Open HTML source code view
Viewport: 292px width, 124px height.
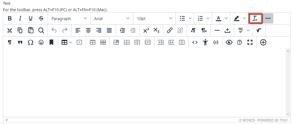195,42
